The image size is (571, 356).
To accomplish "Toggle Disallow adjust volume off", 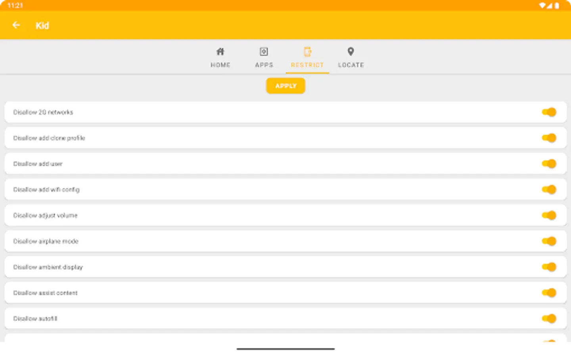I will pyautogui.click(x=549, y=215).
